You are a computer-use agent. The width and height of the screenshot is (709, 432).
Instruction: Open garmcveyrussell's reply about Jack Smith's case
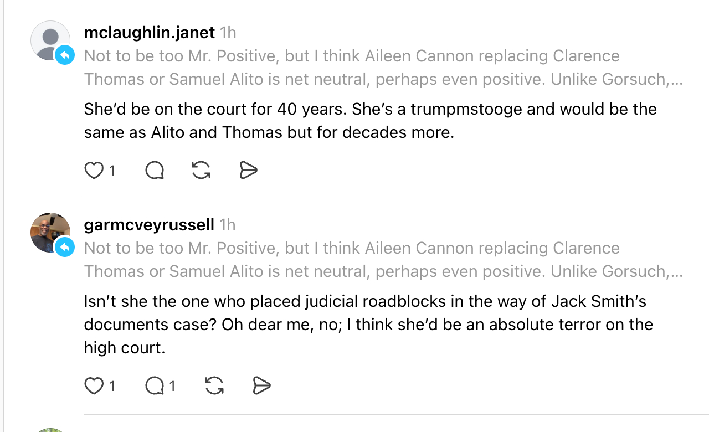tap(368, 325)
